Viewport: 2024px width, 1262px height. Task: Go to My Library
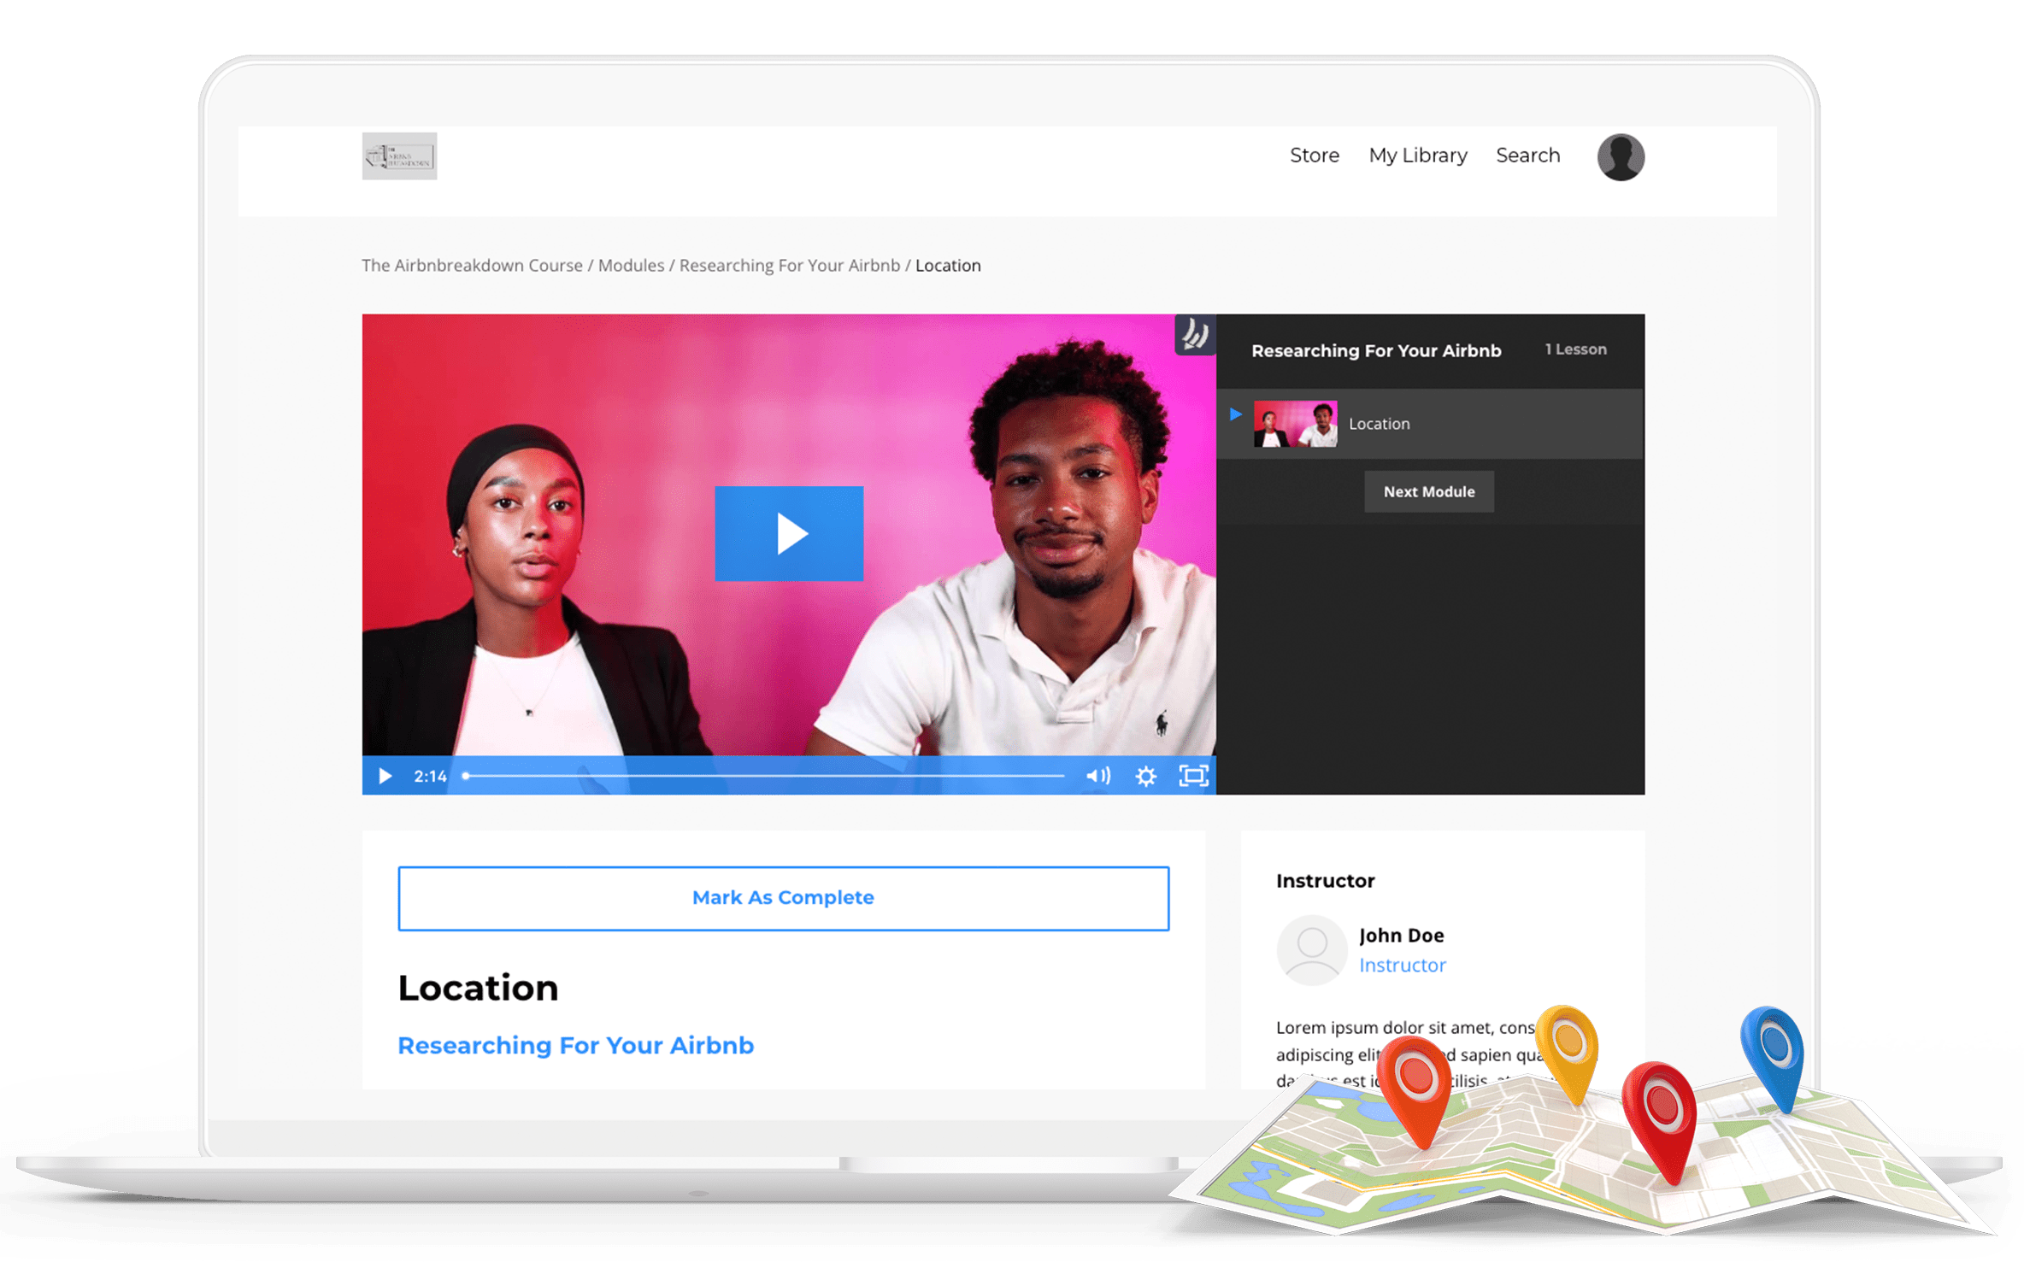click(1417, 156)
